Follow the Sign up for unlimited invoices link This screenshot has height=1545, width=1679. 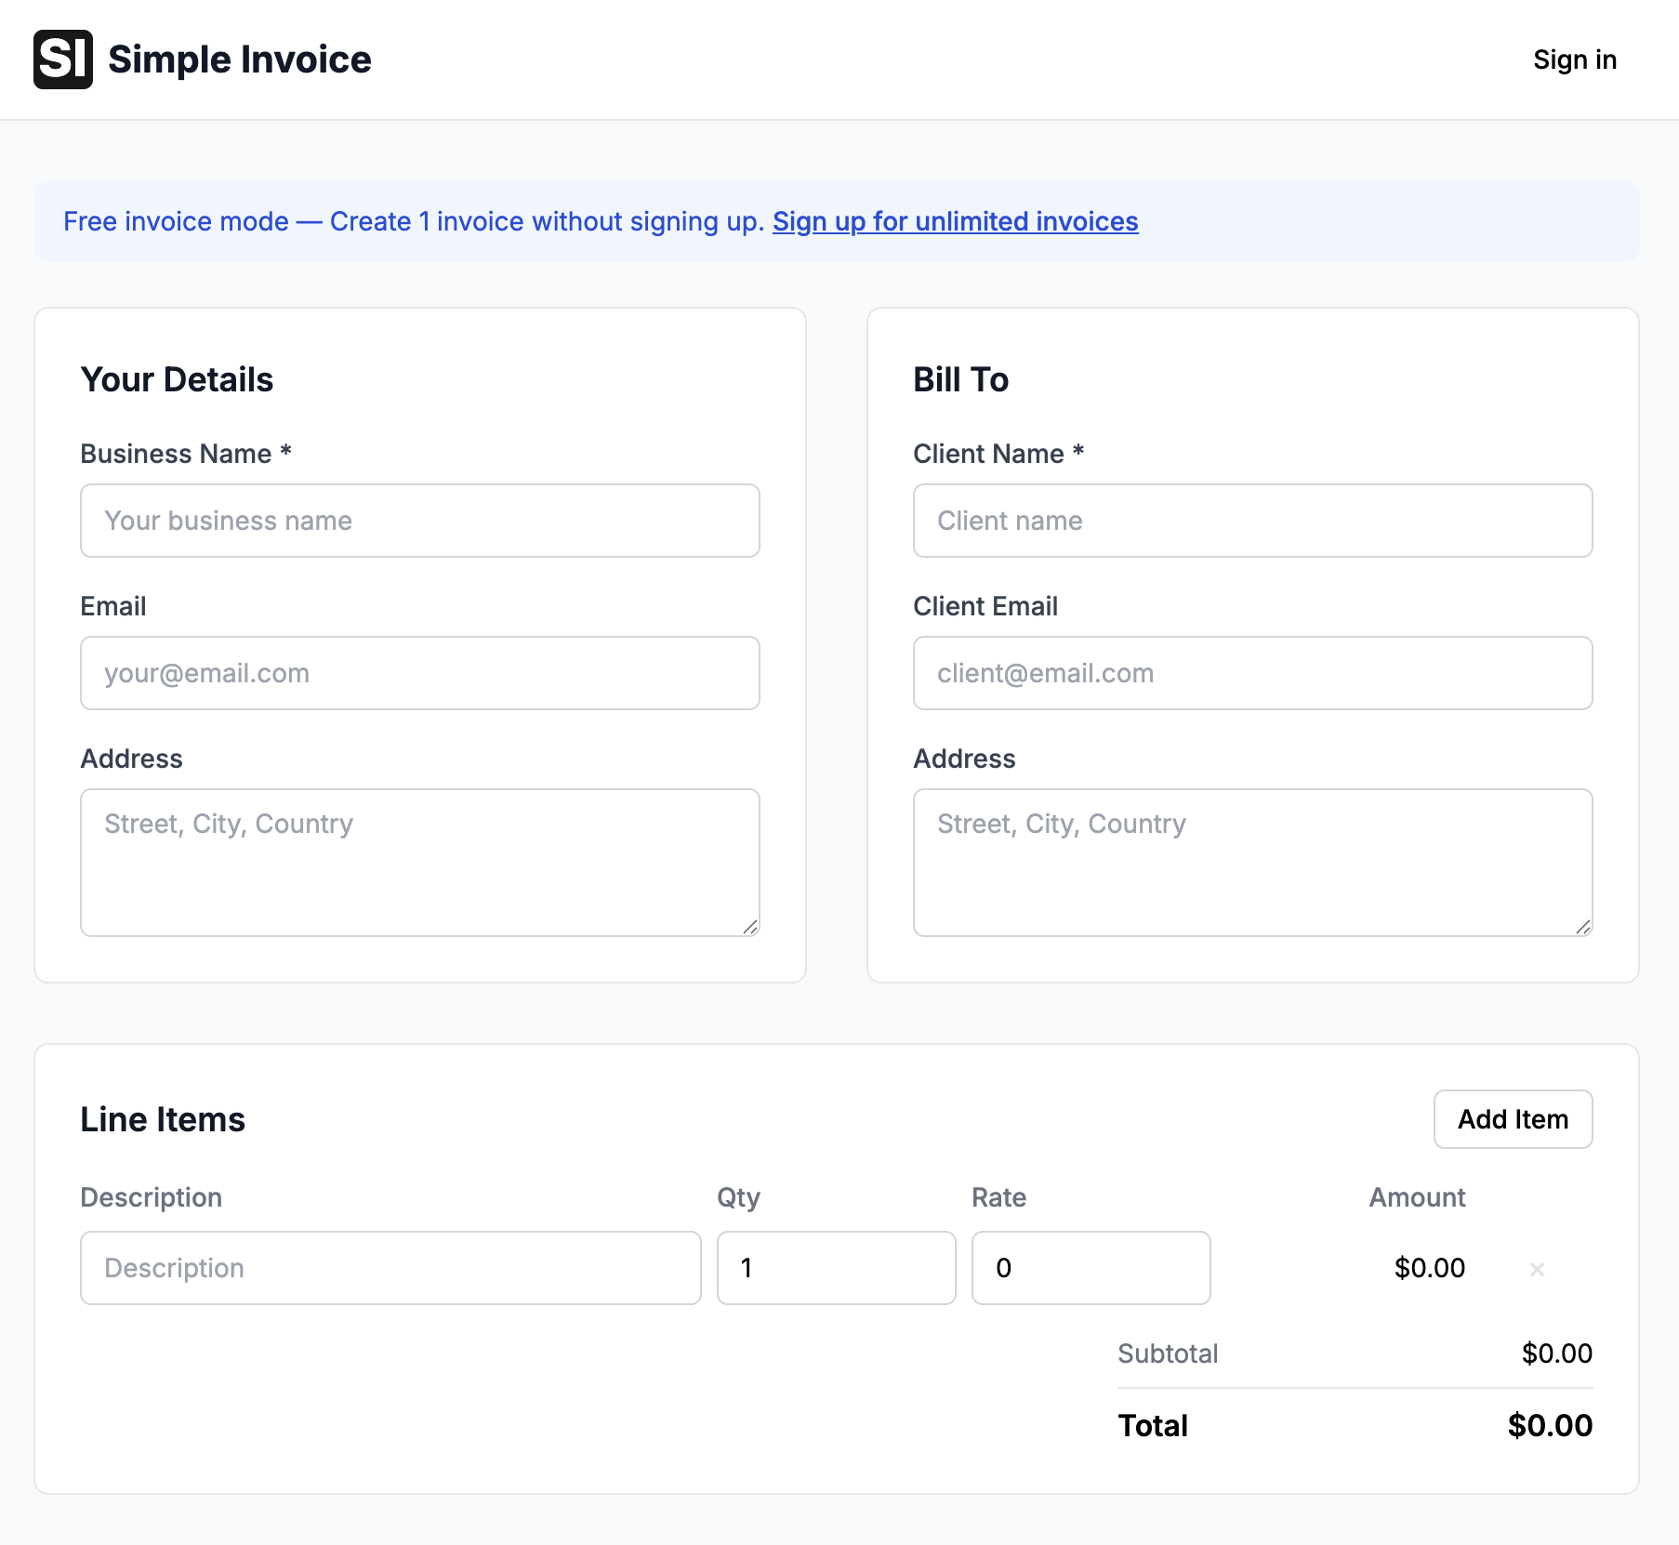[x=955, y=221]
